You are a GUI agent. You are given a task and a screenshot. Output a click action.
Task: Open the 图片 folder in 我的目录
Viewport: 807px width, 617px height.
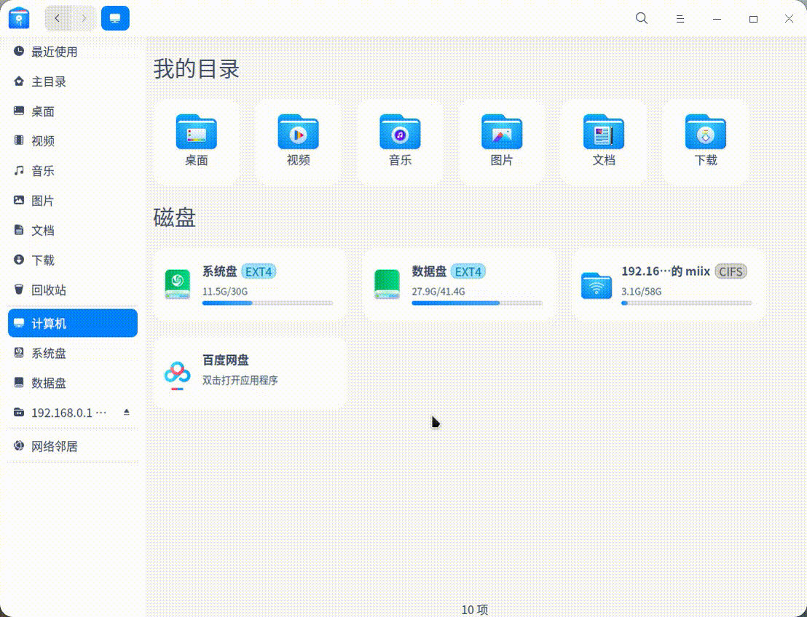pos(501,133)
